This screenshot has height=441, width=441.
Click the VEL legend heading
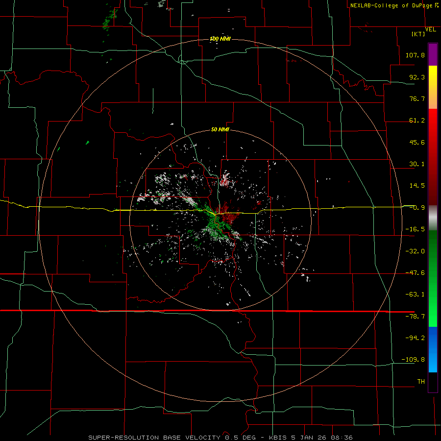coord(430,29)
